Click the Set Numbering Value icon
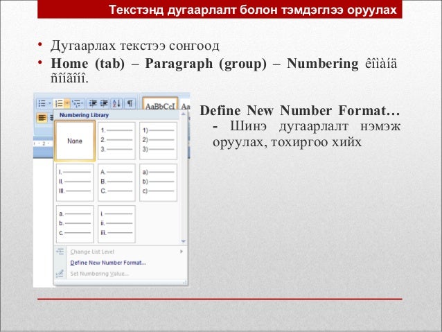Viewport: 442px width, 332px height. (x=60, y=273)
